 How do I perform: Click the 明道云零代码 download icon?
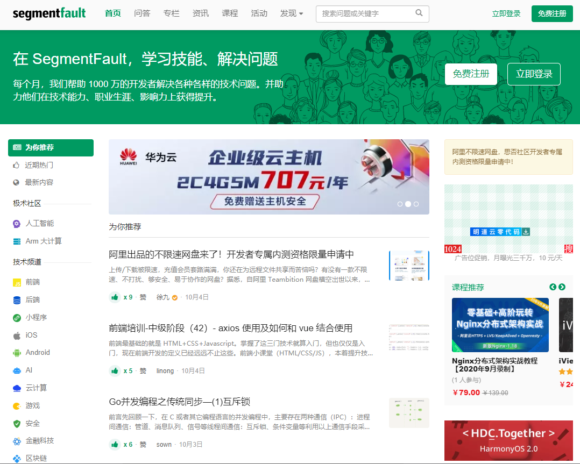pos(526,232)
